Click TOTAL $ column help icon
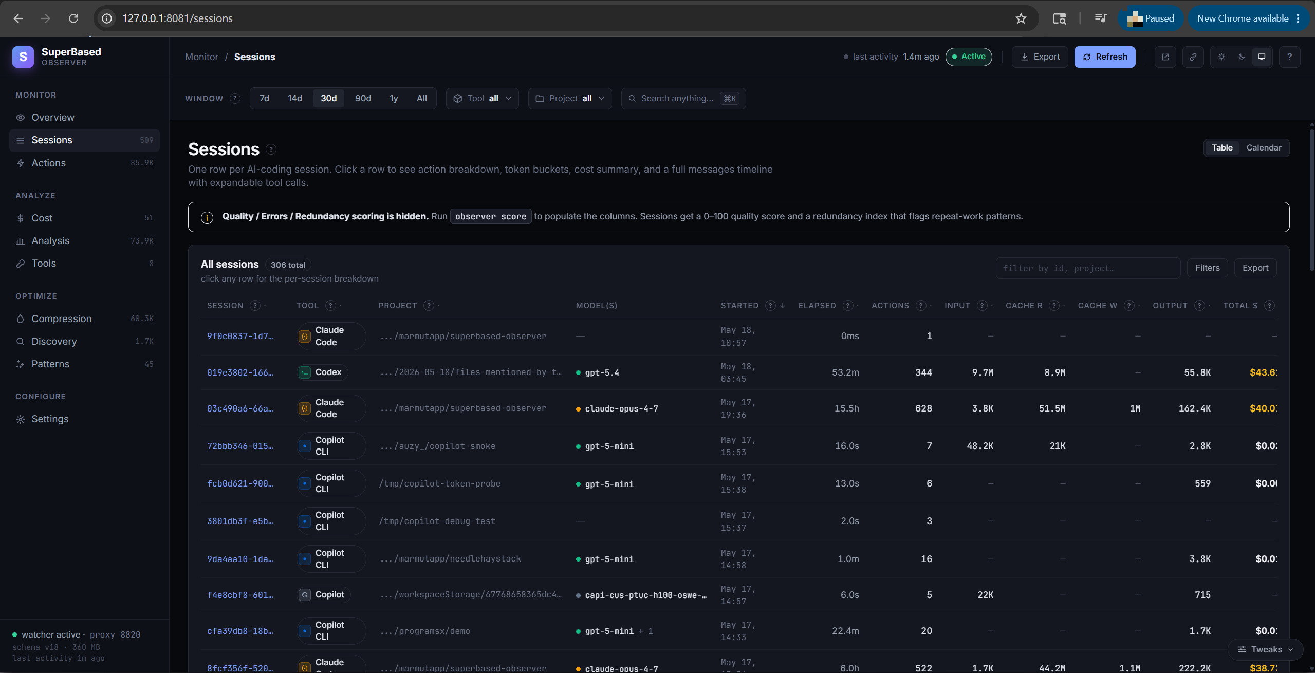 click(1269, 306)
